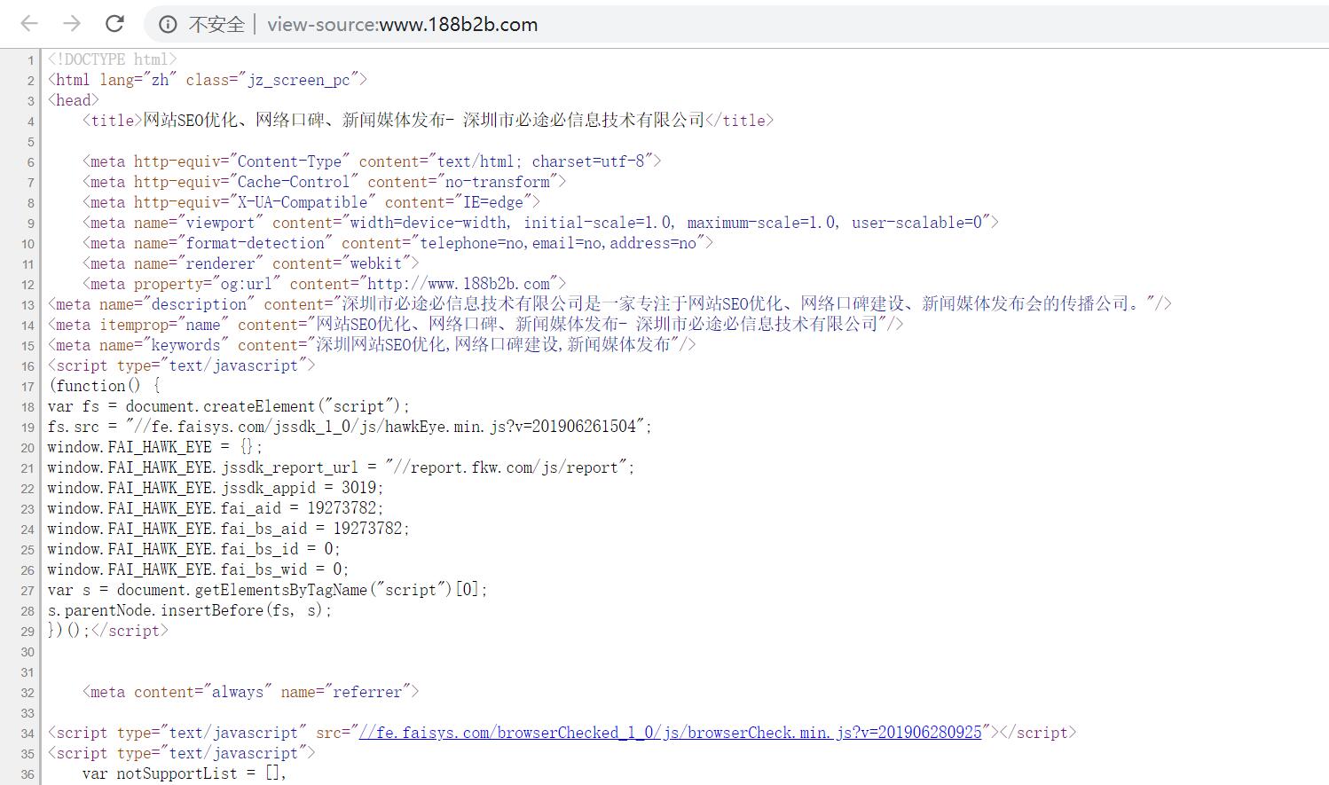Click the fai_bs_aid = 19273782 line
This screenshot has height=785, width=1329.
click(229, 529)
